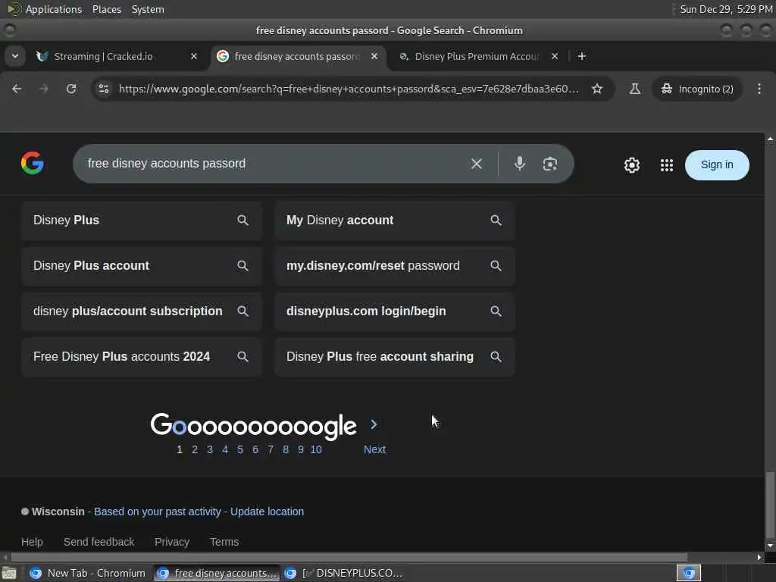The width and height of the screenshot is (776, 582).
Task: Click in the Google search input field
Action: (x=272, y=164)
